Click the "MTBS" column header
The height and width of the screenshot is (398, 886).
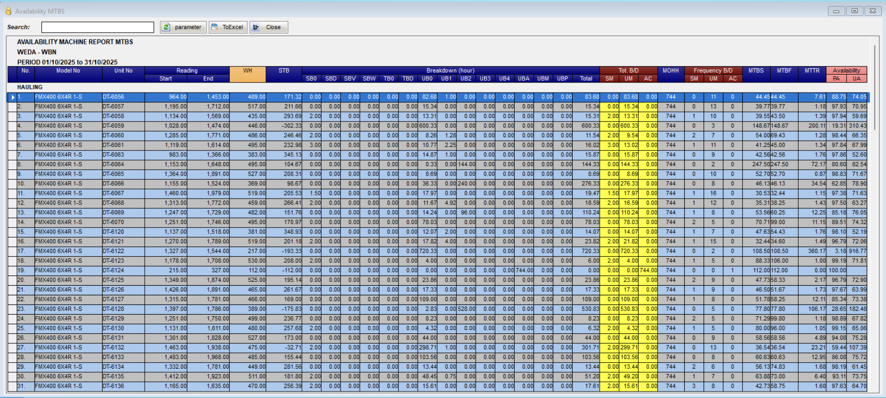[756, 74]
